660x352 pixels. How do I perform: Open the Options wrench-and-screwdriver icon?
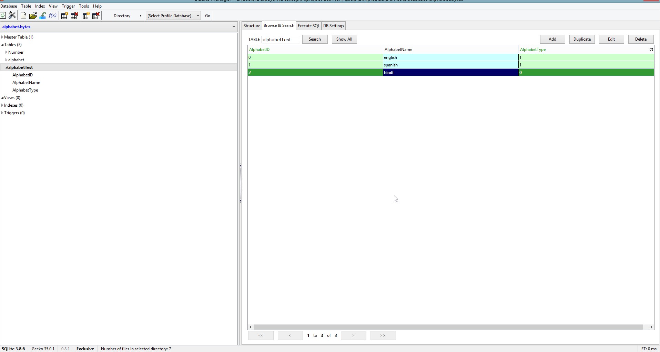[x=12, y=15]
